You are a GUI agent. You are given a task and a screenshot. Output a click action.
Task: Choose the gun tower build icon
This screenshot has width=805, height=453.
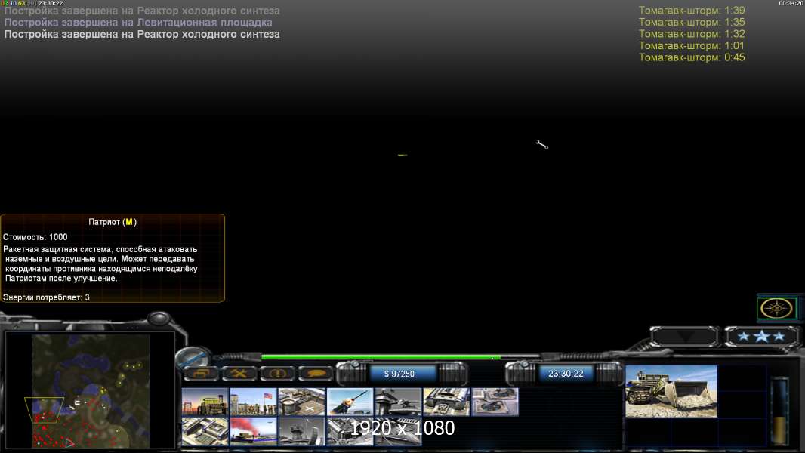point(398,402)
